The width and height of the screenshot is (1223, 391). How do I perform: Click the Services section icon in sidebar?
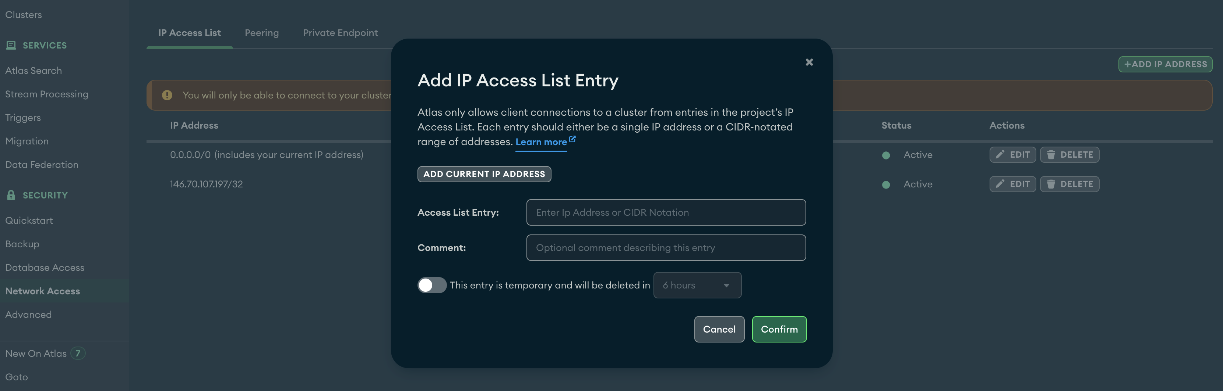coord(10,45)
